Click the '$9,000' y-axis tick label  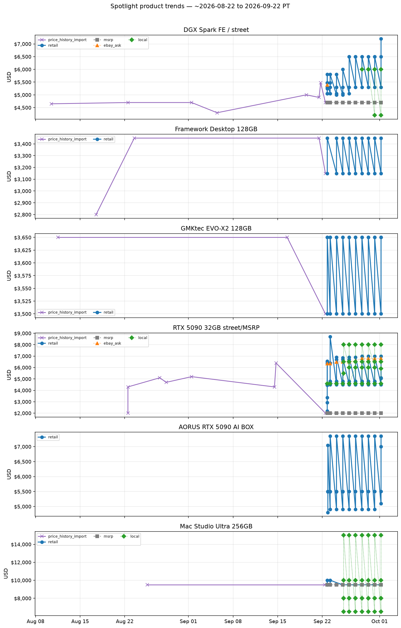point(23,334)
